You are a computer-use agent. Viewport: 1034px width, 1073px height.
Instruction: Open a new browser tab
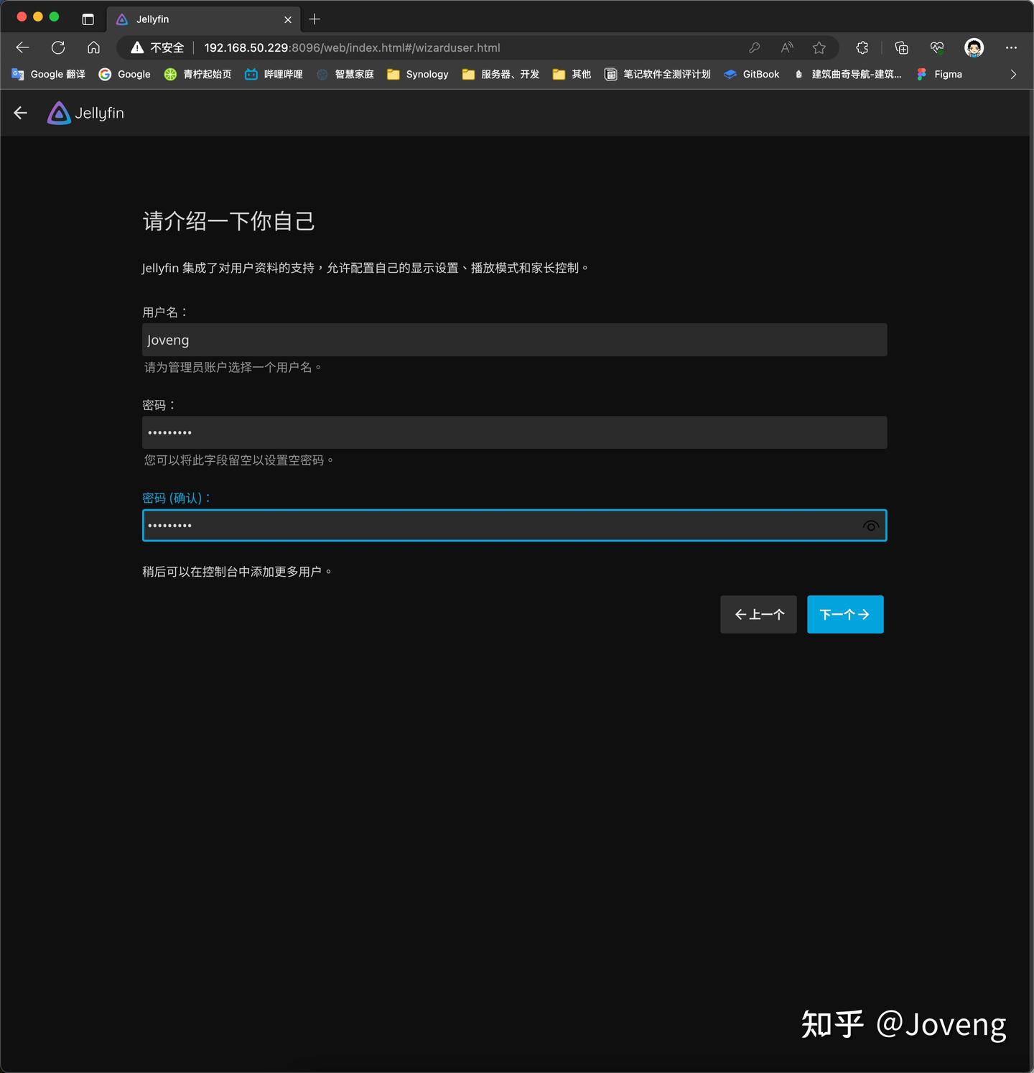(x=315, y=19)
